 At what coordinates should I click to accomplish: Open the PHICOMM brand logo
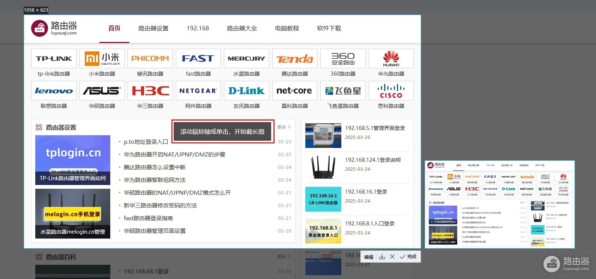click(x=150, y=58)
